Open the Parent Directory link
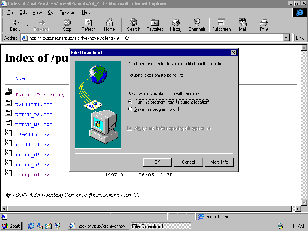This screenshot has width=308, height=231. 40,95
